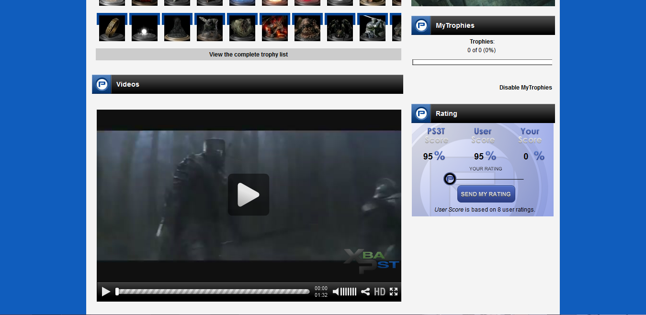The height and width of the screenshot is (315, 646).
Task: Click the MyTrophies progress bar
Action: [482, 62]
